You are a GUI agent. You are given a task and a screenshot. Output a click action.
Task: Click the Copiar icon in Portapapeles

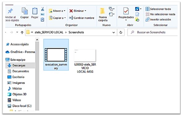click(25, 11)
